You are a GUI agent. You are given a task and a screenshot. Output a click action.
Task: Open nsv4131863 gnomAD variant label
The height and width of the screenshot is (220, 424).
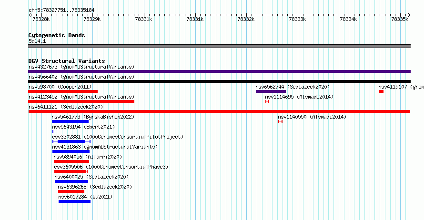(x=105, y=147)
